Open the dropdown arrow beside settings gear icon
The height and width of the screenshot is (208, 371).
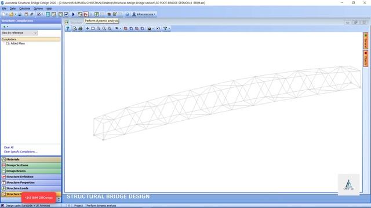42,14
